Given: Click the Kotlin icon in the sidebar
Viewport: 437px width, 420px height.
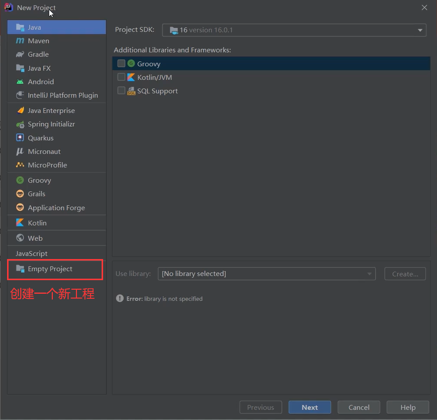Looking at the screenshot, I should pos(20,223).
